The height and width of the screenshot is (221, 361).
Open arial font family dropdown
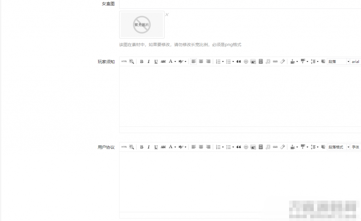click(355, 61)
